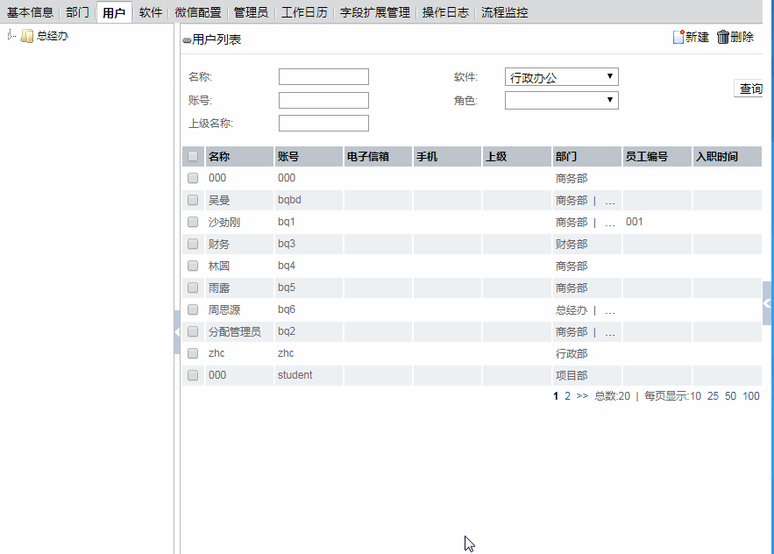This screenshot has width=774, height=554.
Task: Check the box for user 吴曼
Action: point(193,200)
